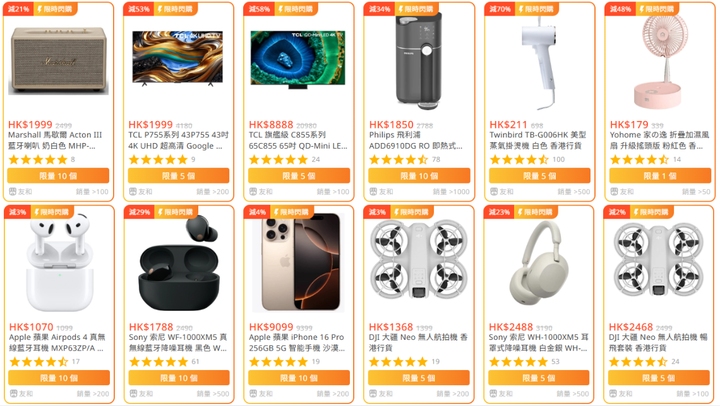720x406 pixels.
Task: Click the flash sale lightning badge on iPhone 16 Pro
Action: [292, 212]
